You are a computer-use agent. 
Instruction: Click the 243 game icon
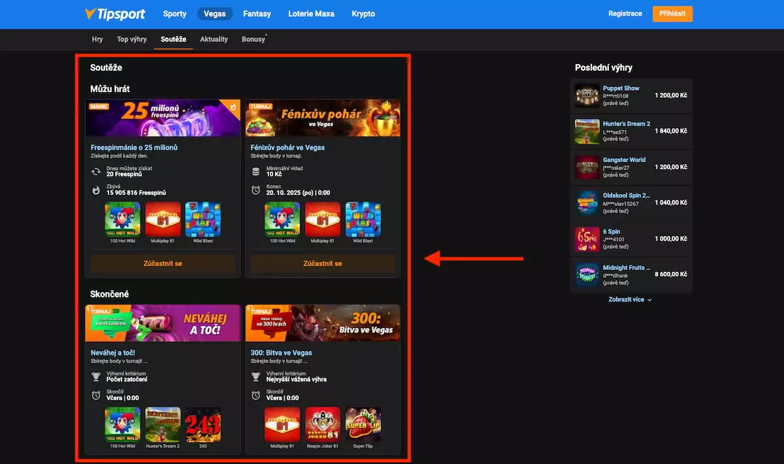point(203,425)
